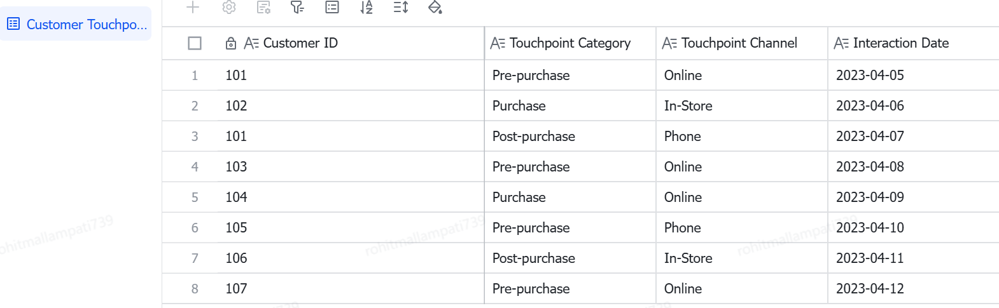Click the In-Store cell in row 2

[742, 106]
